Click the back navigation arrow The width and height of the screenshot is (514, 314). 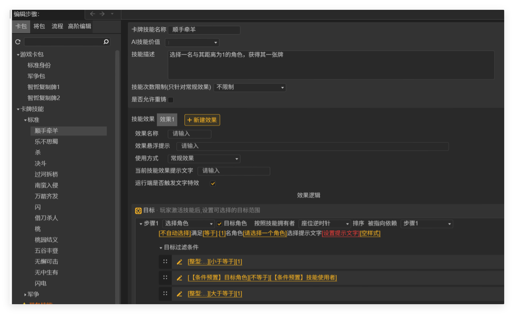coord(92,14)
